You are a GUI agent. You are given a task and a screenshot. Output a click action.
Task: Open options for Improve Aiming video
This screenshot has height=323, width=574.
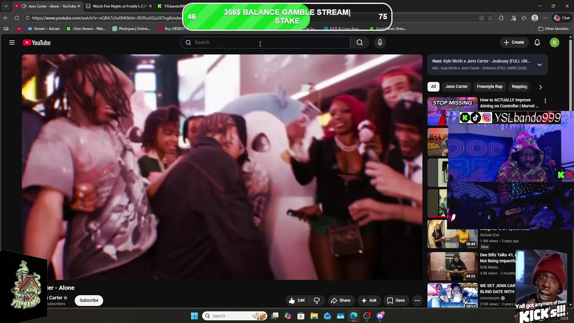tap(545, 101)
